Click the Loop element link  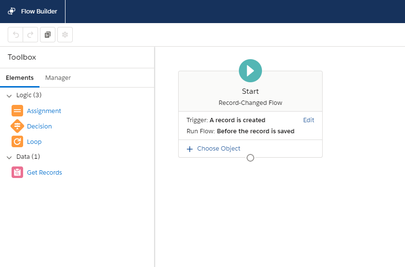coord(34,141)
